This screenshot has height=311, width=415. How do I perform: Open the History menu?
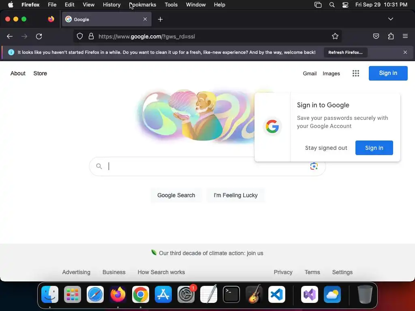[112, 5]
